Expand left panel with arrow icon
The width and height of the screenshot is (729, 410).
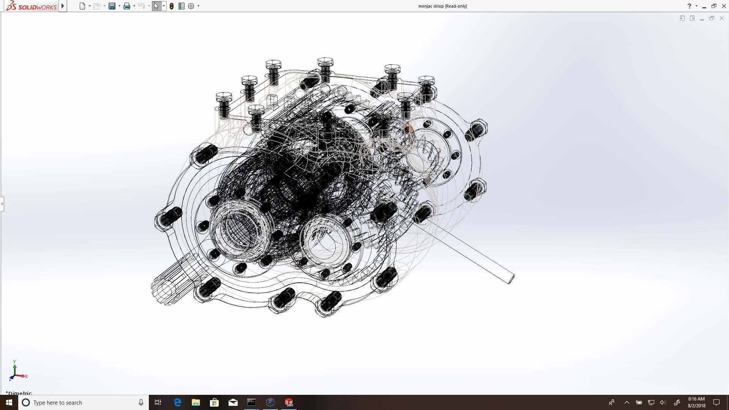pyautogui.click(x=682, y=18)
